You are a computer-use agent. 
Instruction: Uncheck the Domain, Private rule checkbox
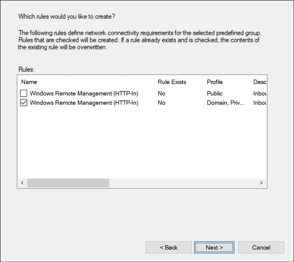coord(24,103)
